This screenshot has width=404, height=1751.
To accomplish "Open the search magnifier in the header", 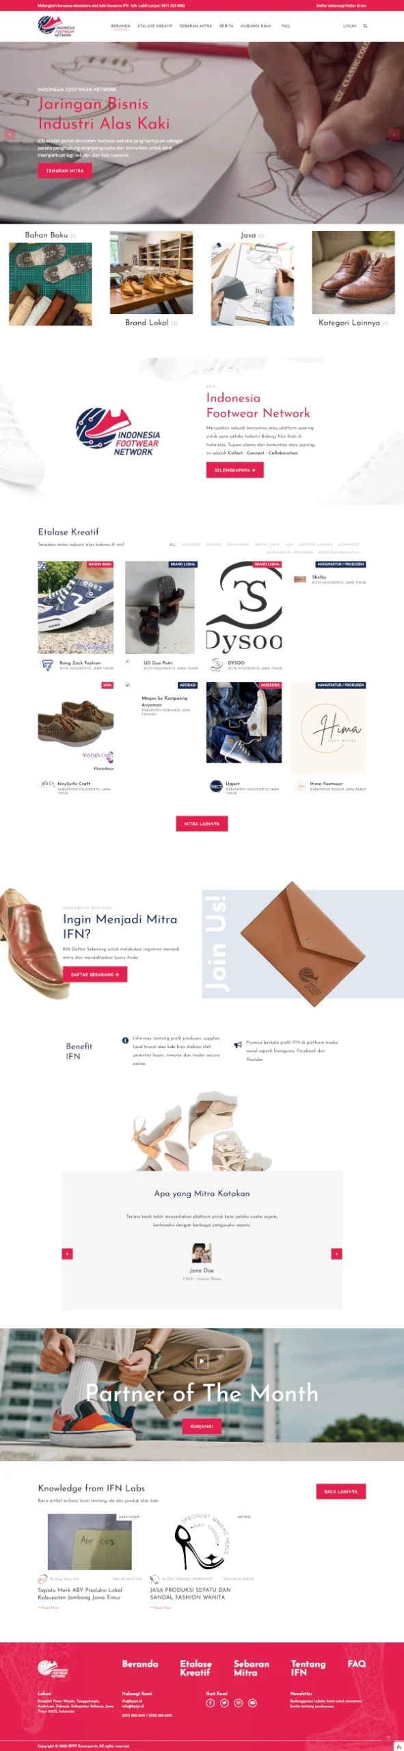I will [x=365, y=26].
